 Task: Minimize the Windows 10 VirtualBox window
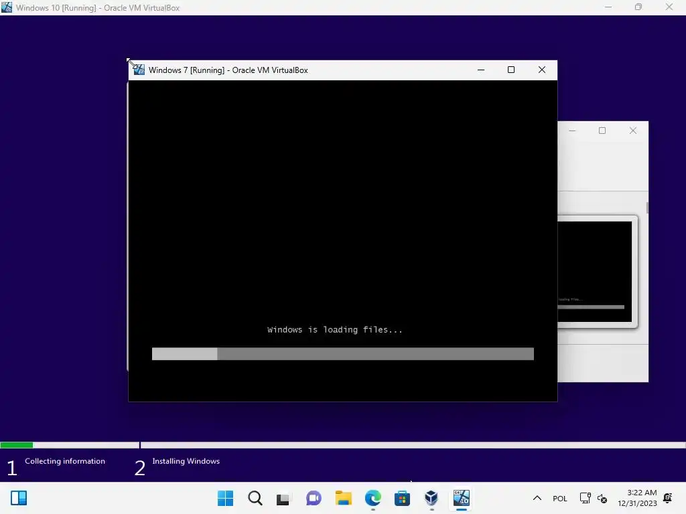pyautogui.click(x=608, y=7)
